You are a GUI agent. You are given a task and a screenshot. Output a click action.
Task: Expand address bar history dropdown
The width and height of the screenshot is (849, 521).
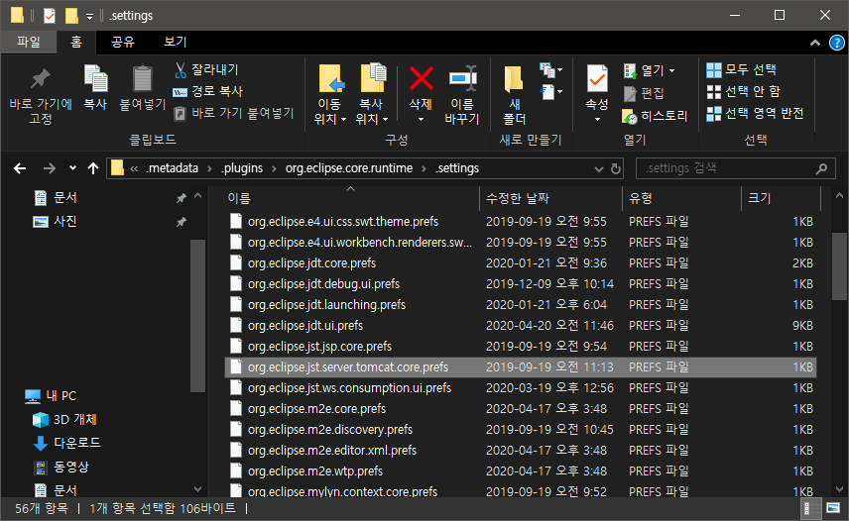(598, 169)
